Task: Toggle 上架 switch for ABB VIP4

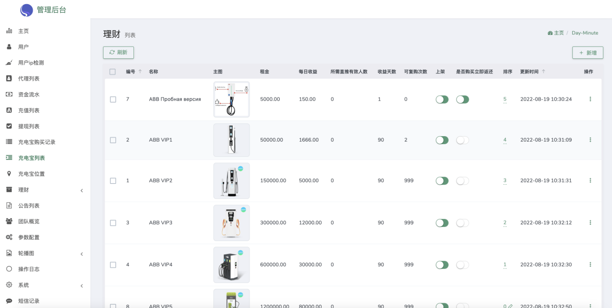Action: 442,265
